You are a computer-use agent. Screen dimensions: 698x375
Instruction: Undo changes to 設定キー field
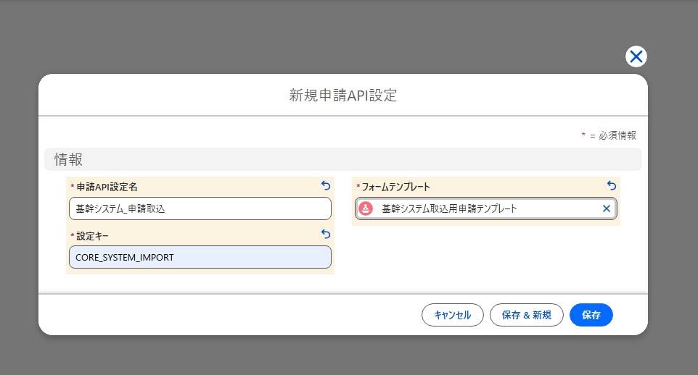(x=326, y=234)
